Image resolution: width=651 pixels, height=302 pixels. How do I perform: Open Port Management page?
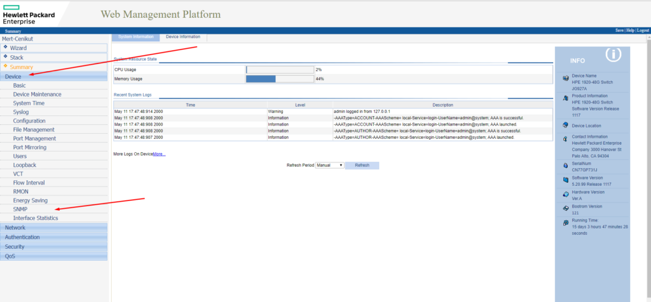34,138
